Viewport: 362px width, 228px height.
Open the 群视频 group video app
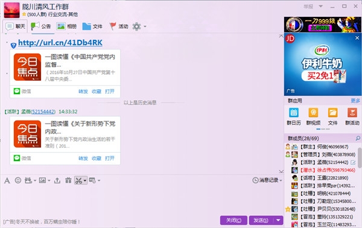pyautogui.click(x=313, y=116)
